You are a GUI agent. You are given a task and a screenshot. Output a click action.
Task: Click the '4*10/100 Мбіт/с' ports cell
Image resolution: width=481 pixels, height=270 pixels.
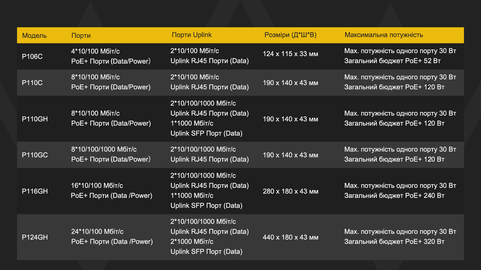(x=95, y=51)
